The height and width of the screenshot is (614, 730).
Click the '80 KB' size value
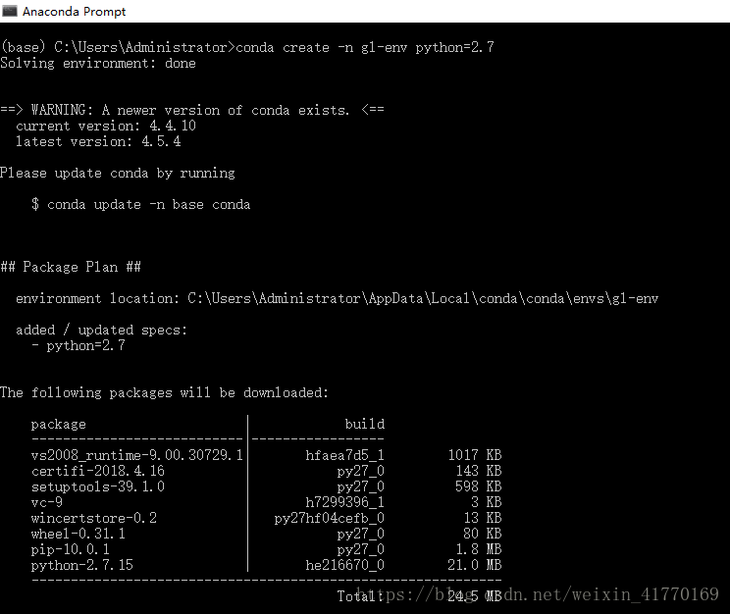coord(483,534)
